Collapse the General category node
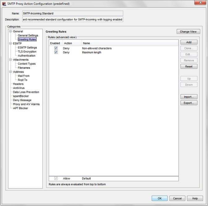 (x=11, y=31)
